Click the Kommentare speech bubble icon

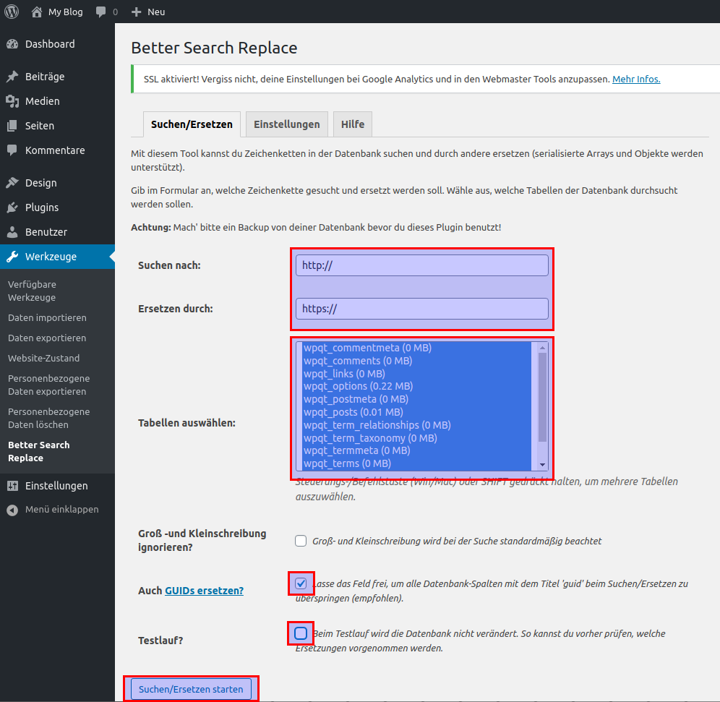12,150
